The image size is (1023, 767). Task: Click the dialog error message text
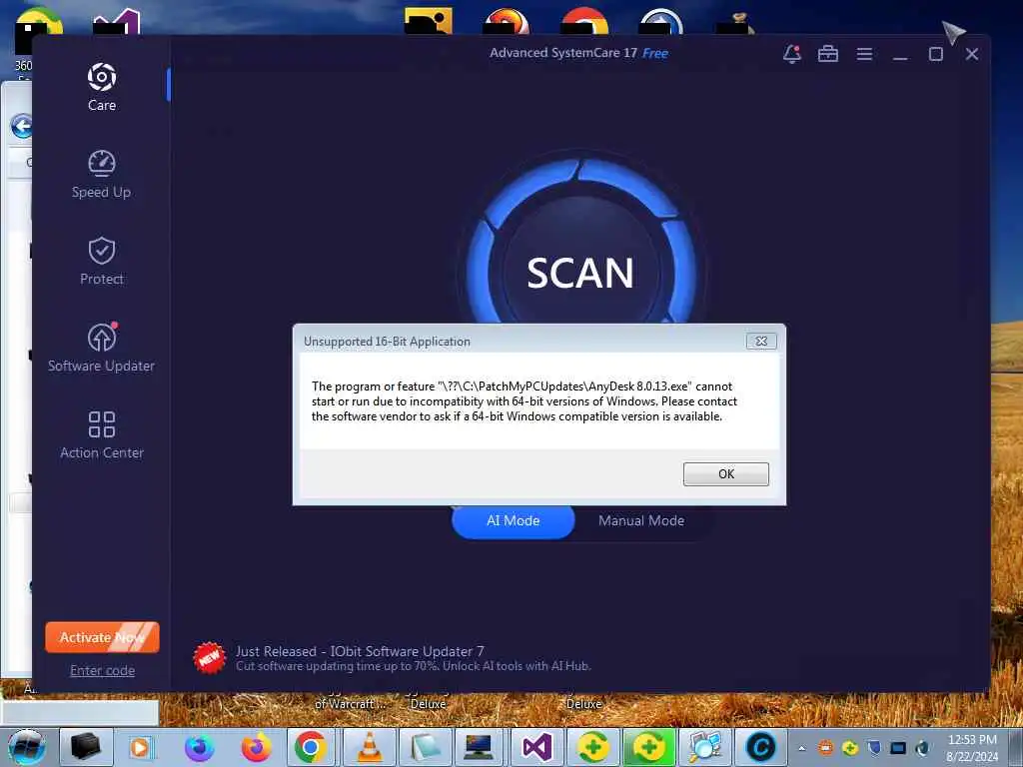[524, 401]
